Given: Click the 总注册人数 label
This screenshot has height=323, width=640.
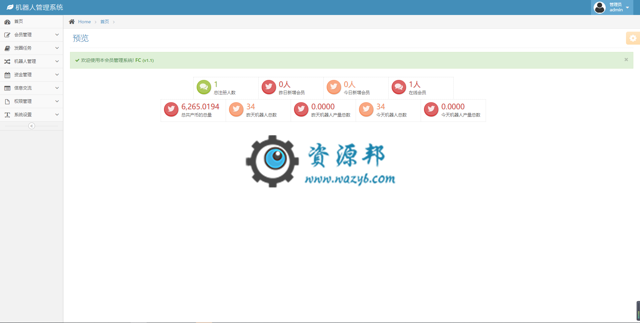Looking at the screenshot, I should (x=225, y=93).
